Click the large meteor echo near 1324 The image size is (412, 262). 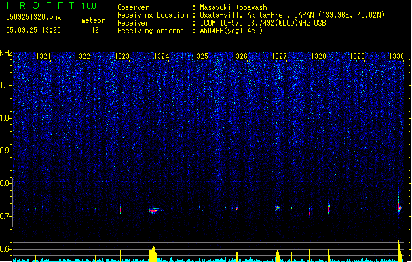153,210
